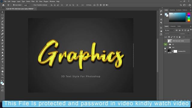
Task: Open the Layers panel flyout menu
Action: click(190, 26)
